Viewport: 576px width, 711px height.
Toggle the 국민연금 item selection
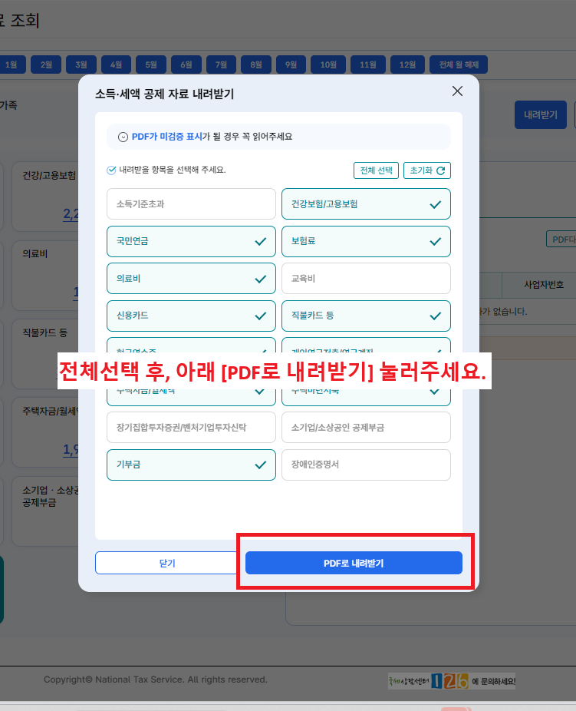coord(191,241)
